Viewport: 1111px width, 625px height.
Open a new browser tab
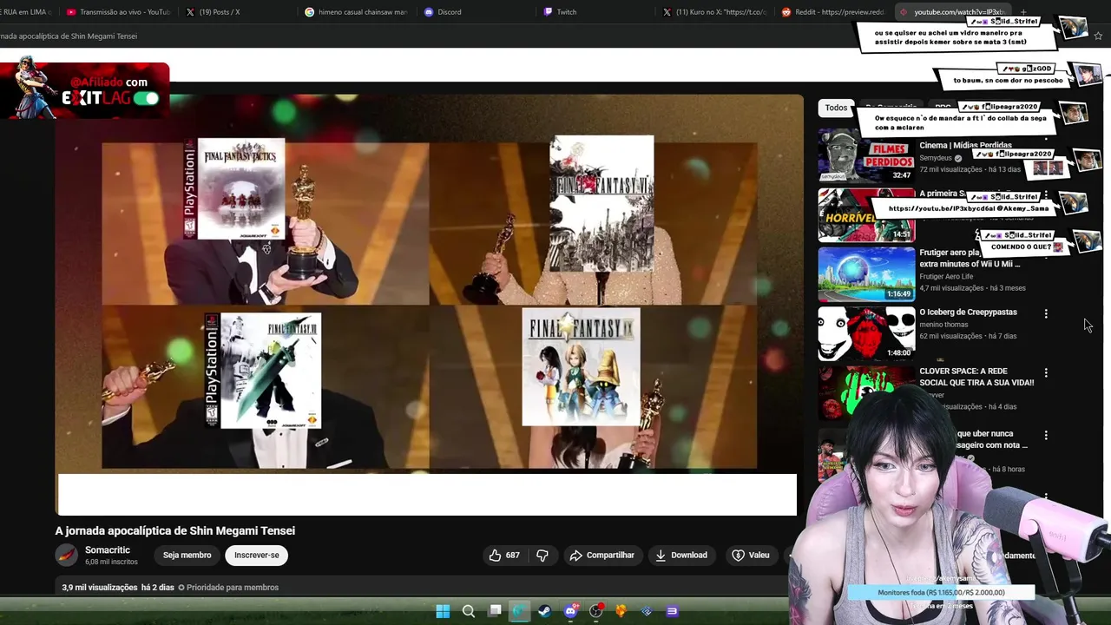[x=1023, y=12]
